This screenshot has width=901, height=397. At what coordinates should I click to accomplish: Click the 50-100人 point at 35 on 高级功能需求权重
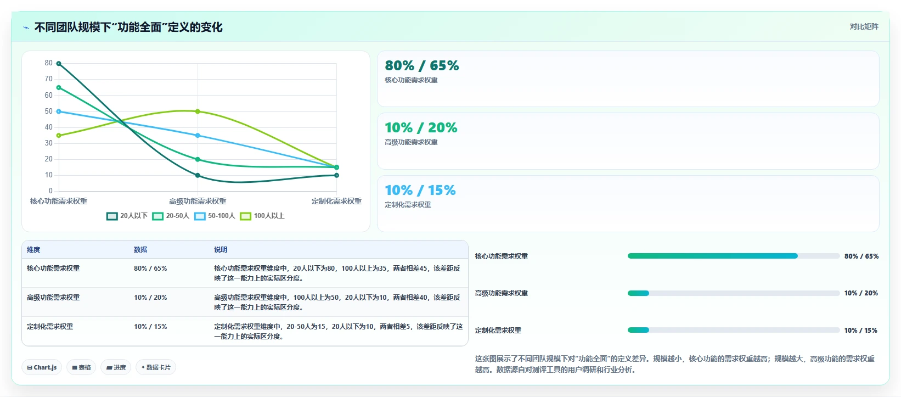(198, 136)
